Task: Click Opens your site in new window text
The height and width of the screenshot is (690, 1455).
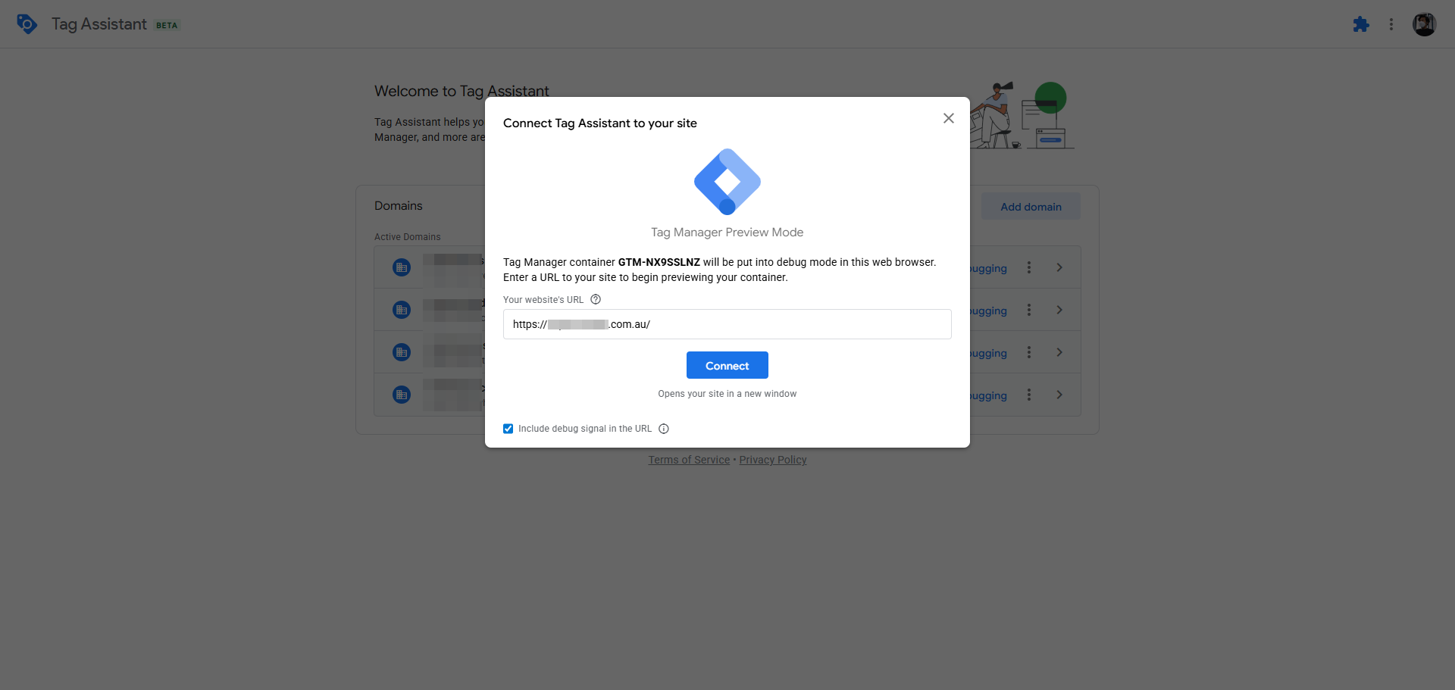Action: (727, 394)
